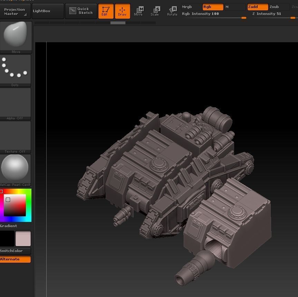This screenshot has width=298, height=297.
Task: Open the Move brush picker
Action: [16, 37]
